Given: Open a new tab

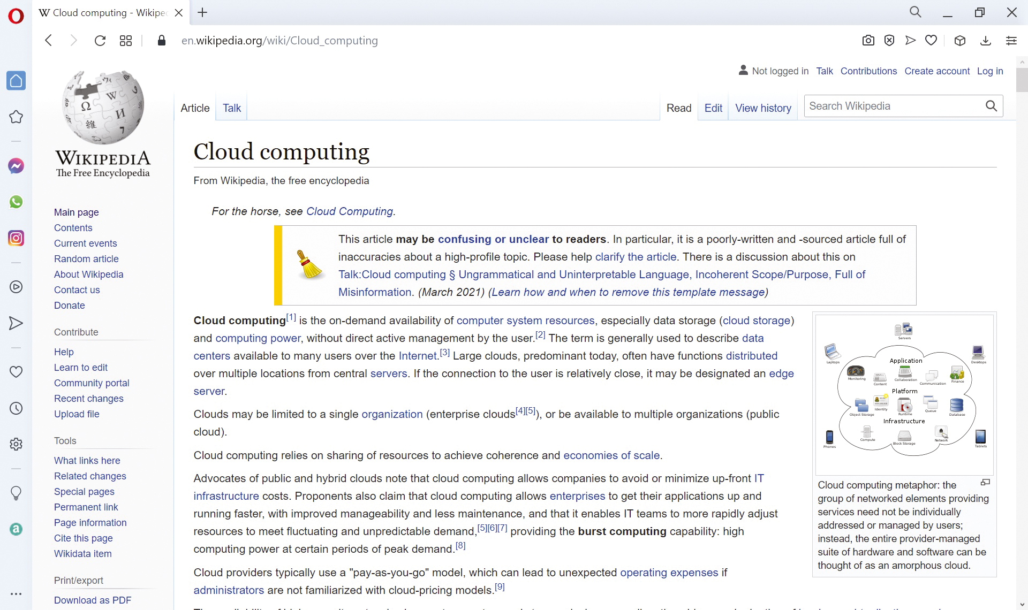Looking at the screenshot, I should (x=202, y=12).
